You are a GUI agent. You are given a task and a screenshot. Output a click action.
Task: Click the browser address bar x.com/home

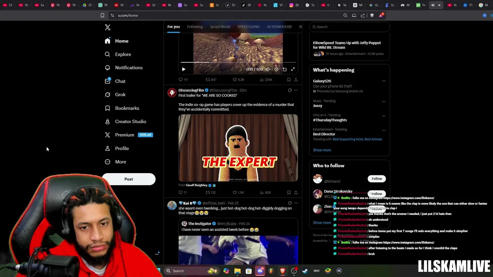(225, 15)
